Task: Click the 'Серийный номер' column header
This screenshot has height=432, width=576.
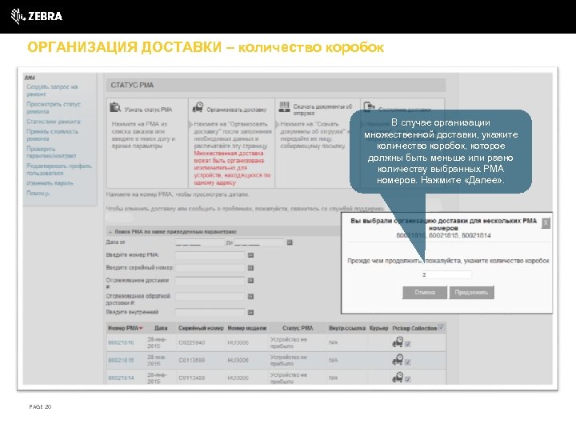Action: (x=201, y=328)
